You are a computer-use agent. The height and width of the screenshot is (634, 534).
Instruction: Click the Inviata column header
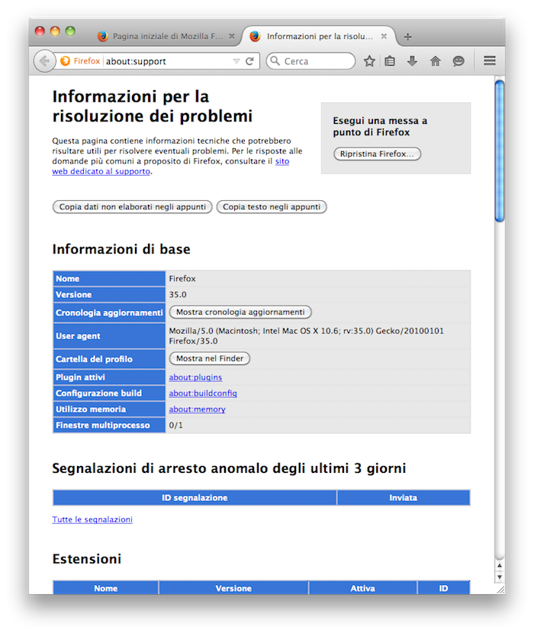click(x=403, y=498)
